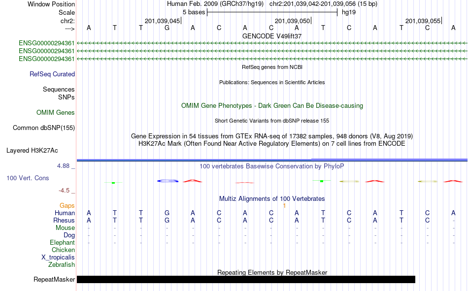Image resolution: width=468 pixels, height=291 pixels.
Task: Click the G base in the Human alignment row
Action: point(167,213)
